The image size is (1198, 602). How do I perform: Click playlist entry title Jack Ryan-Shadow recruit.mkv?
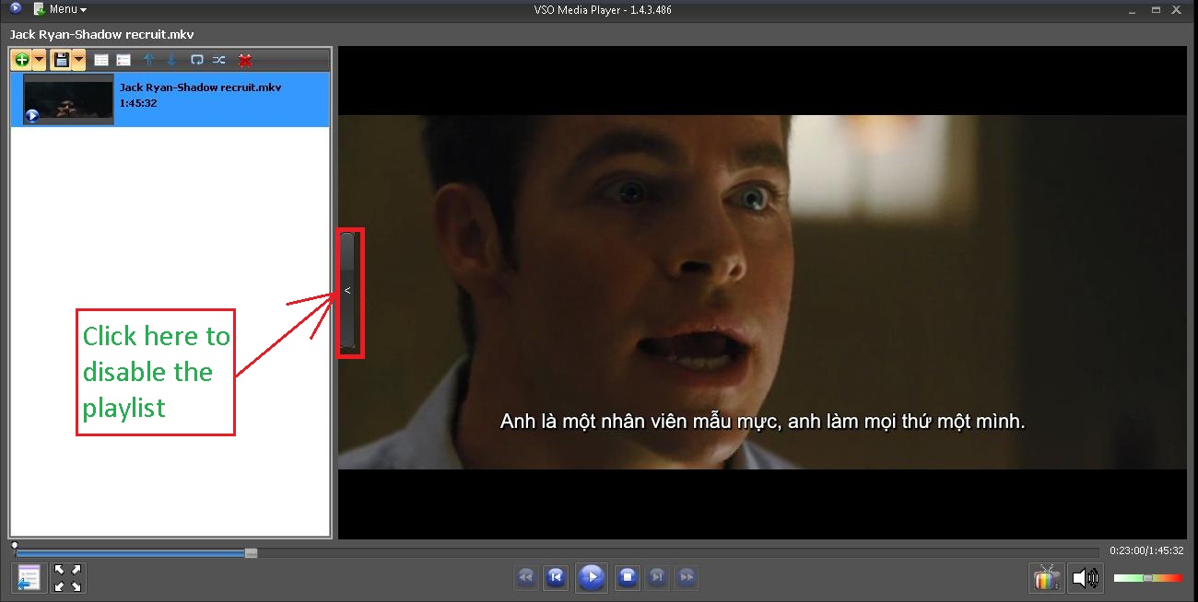pos(200,87)
